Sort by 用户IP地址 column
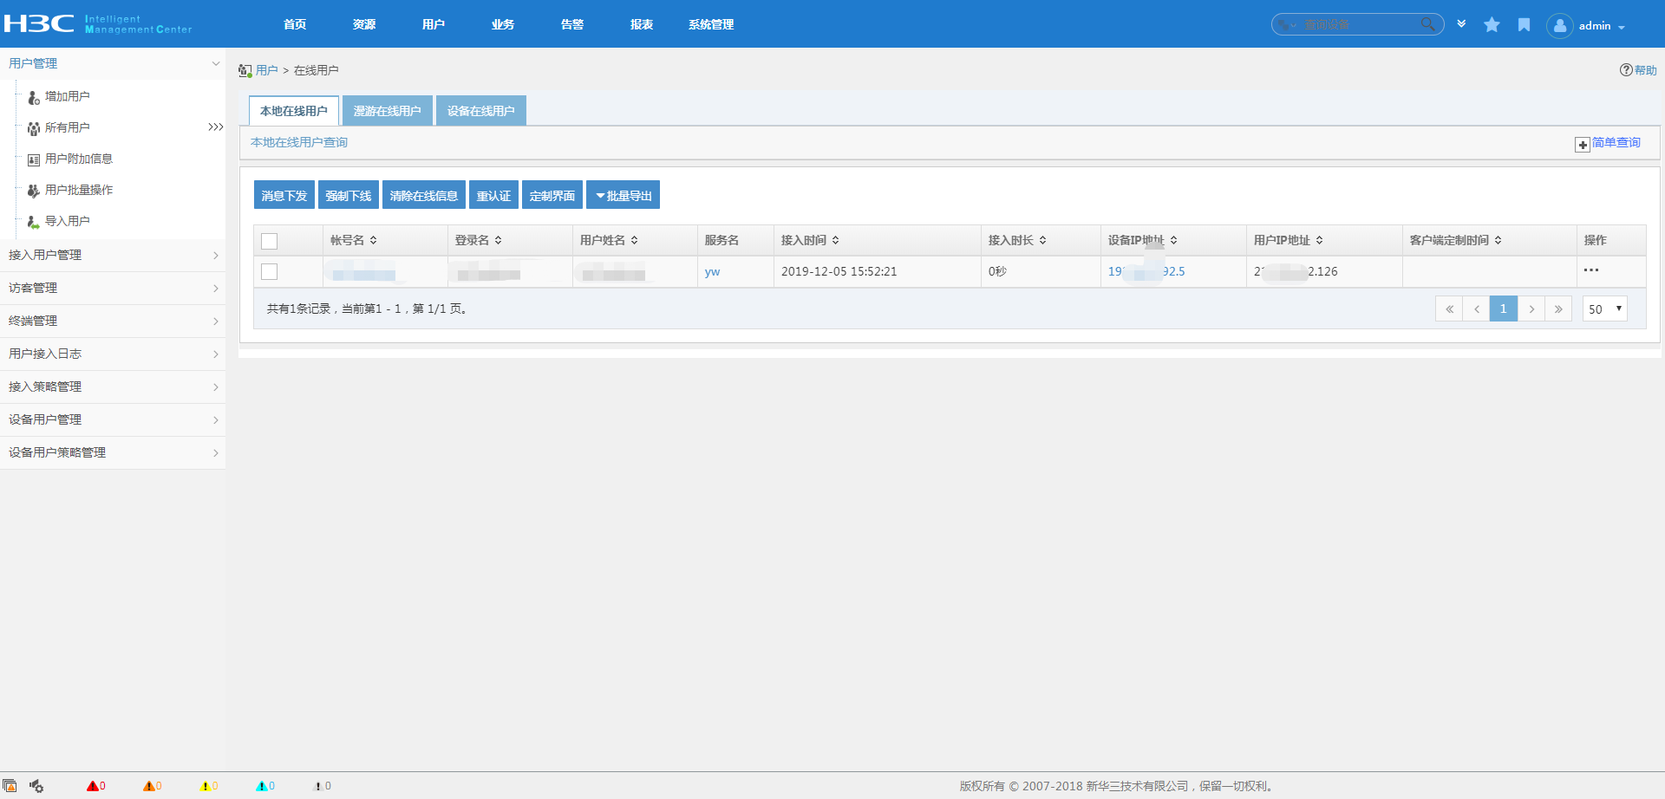Viewport: 1665px width, 799px height. pos(1288,240)
